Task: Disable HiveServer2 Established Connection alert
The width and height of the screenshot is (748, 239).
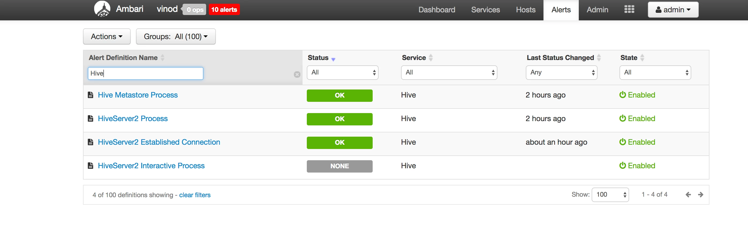Action: click(637, 142)
